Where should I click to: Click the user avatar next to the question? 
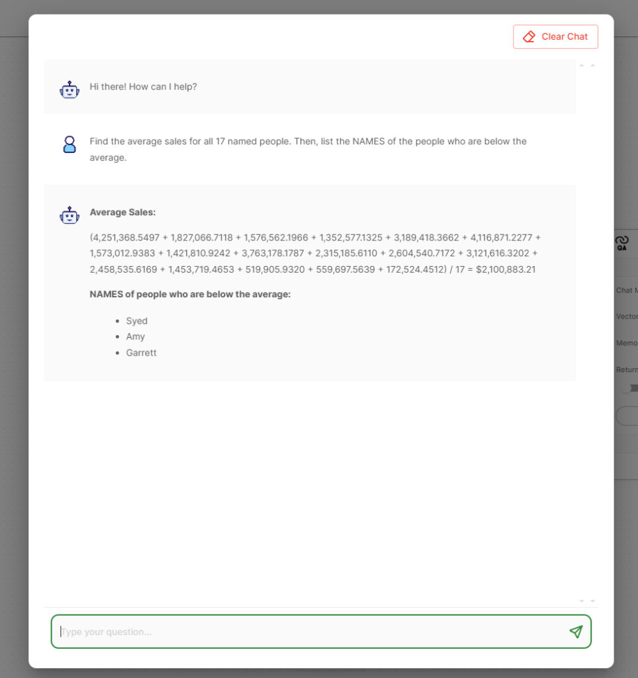[69, 144]
